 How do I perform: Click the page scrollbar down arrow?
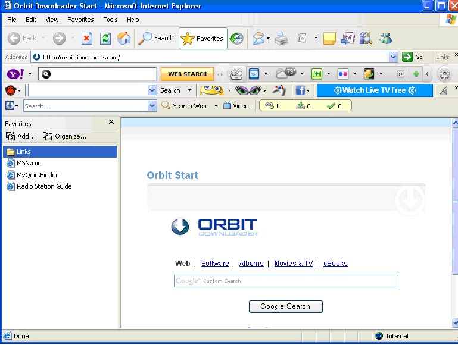[x=455, y=322]
